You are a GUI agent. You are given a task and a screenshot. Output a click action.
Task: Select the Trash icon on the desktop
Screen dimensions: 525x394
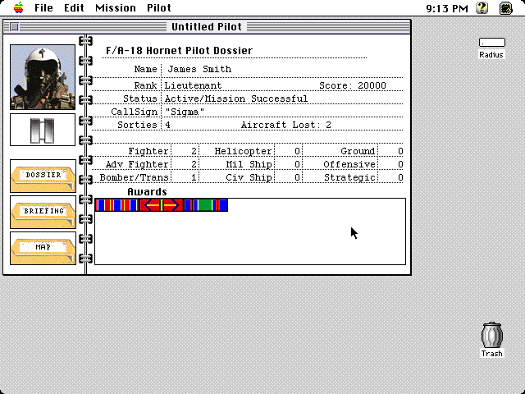(x=491, y=339)
